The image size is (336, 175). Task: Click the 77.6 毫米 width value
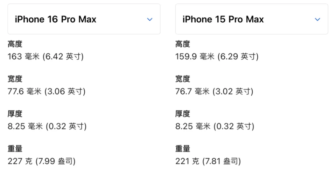pyautogui.click(x=47, y=91)
